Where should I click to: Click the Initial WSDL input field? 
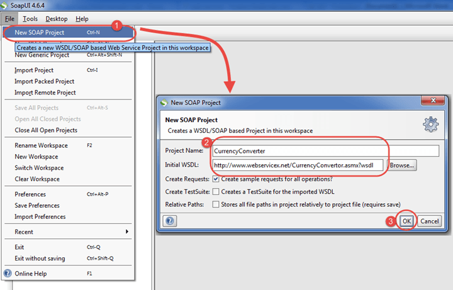coord(298,165)
